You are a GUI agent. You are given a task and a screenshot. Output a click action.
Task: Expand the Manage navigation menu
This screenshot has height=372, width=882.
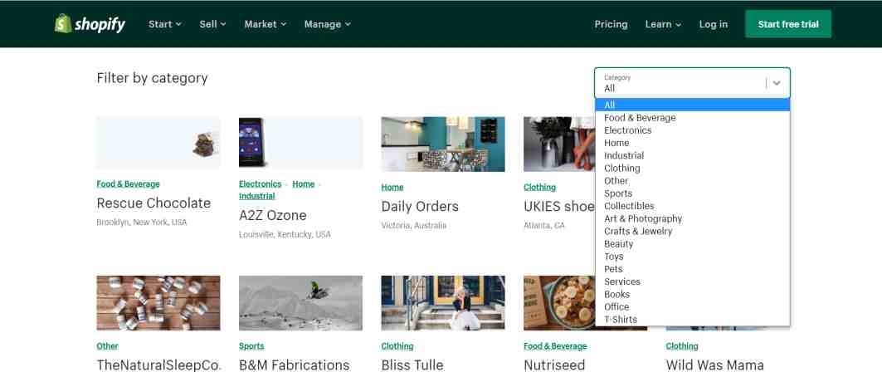point(328,24)
